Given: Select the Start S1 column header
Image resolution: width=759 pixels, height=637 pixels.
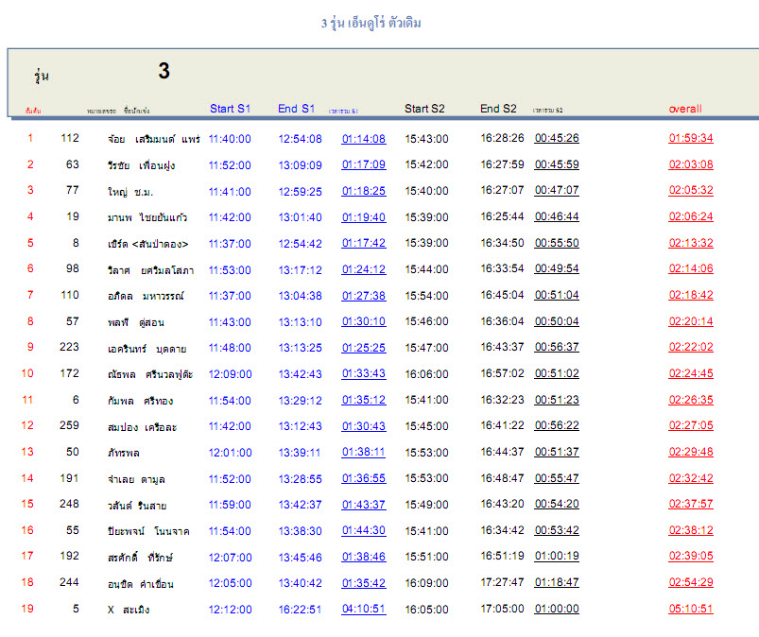Looking at the screenshot, I should [230, 109].
